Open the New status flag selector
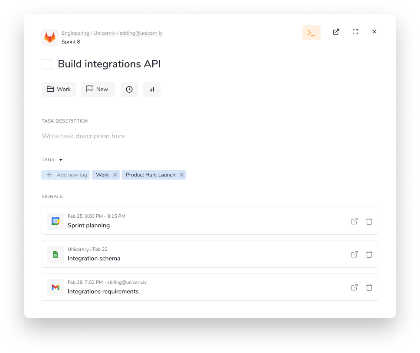Image resolution: width=420 pixels, height=353 pixels. [x=98, y=89]
